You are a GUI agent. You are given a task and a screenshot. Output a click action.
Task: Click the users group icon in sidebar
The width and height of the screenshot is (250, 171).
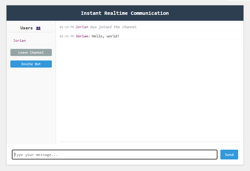(38, 28)
